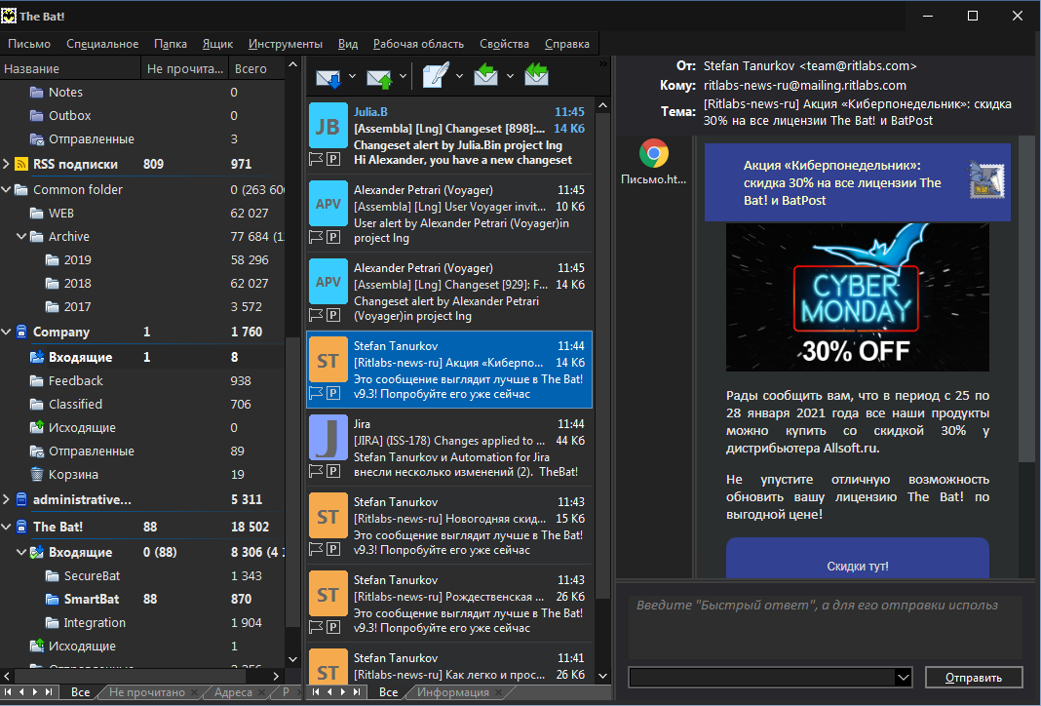This screenshot has width=1041, height=706.
Task: Toggle flag on Рождественская message
Action: pos(316,627)
